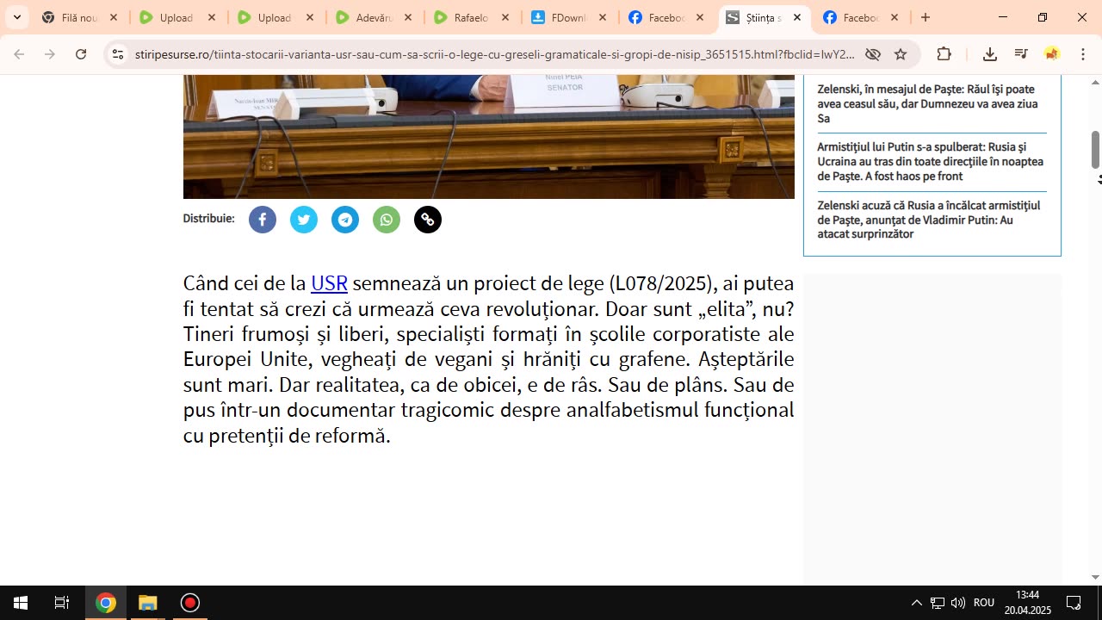Share the article via Telegram

click(345, 220)
